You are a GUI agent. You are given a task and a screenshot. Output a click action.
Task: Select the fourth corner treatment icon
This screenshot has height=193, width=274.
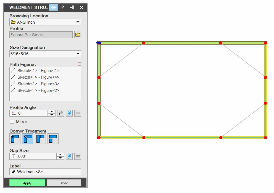pos(53,139)
